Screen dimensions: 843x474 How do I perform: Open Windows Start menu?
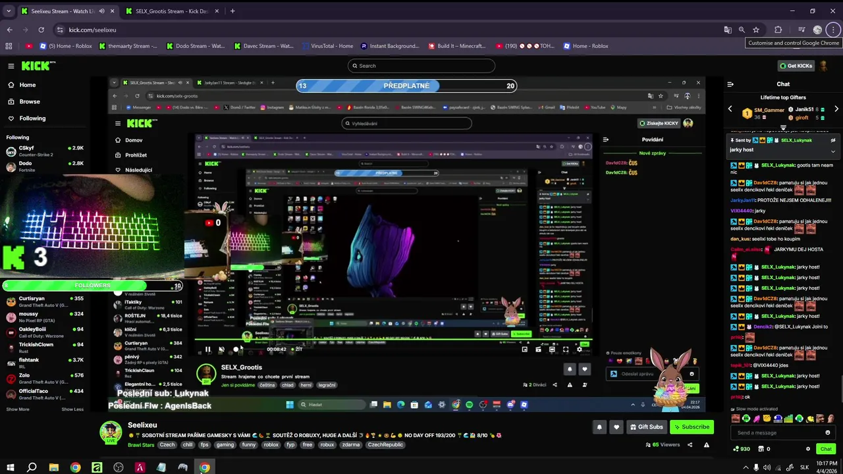(x=10, y=467)
